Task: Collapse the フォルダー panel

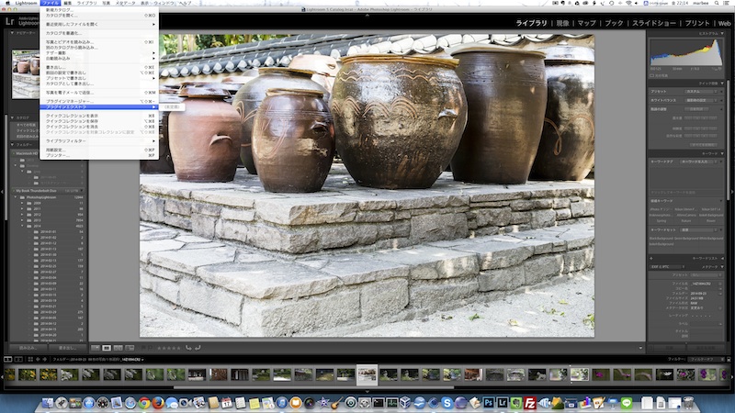Action: pos(12,145)
